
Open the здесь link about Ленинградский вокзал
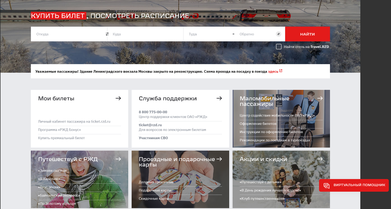point(273,71)
